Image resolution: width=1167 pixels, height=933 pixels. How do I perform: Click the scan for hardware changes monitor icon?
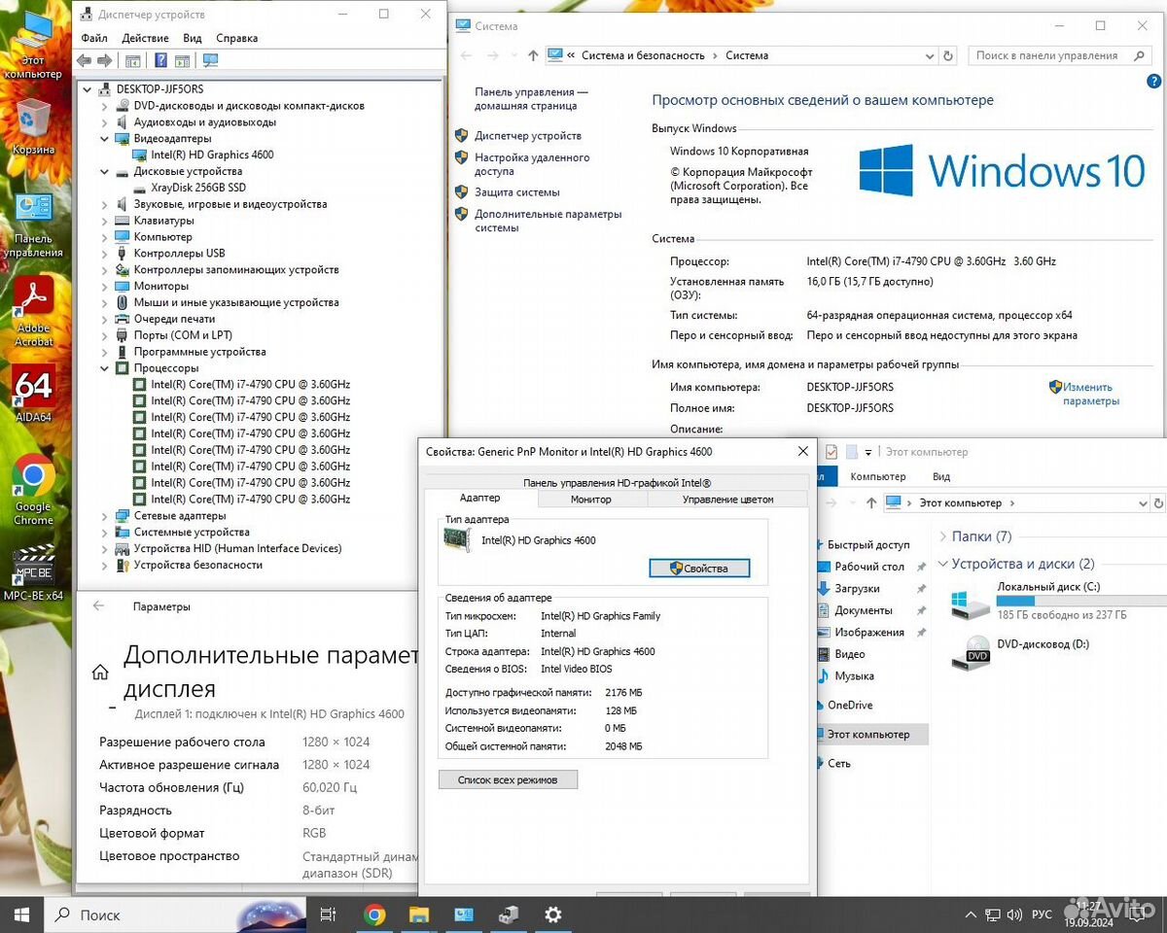tap(210, 60)
